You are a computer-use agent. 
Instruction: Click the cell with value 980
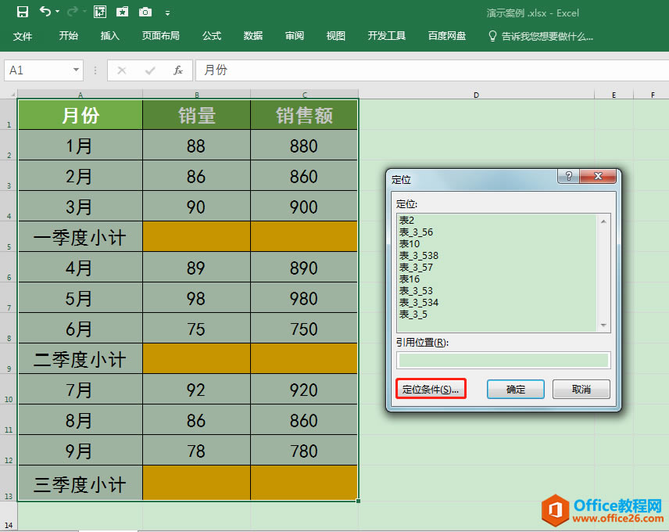(304, 297)
